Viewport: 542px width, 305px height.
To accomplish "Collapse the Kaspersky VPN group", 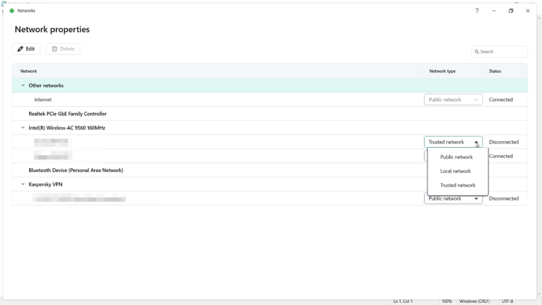I will [x=23, y=184].
